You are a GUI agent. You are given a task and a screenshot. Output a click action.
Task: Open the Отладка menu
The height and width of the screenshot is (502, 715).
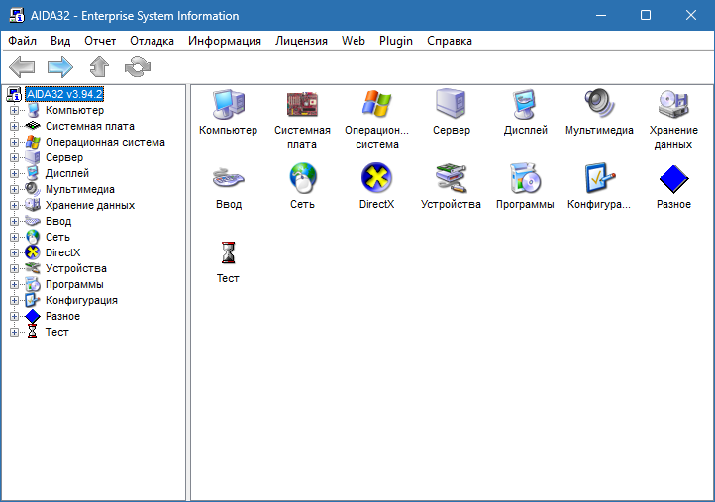tap(152, 41)
